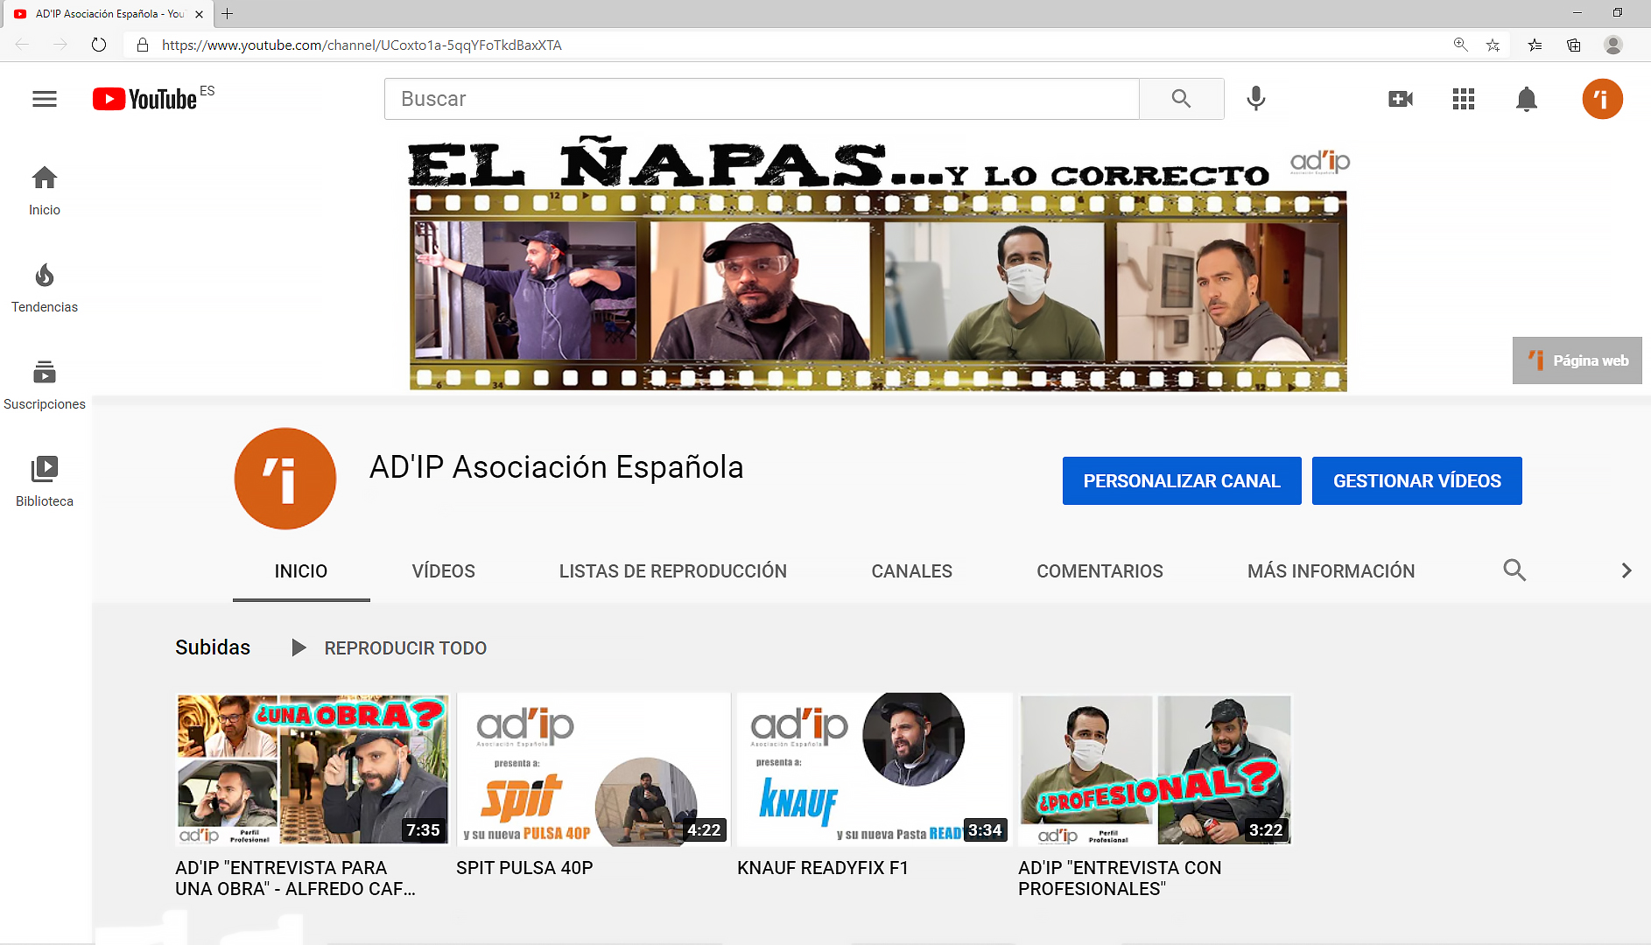Open a new browser tab

(228, 14)
